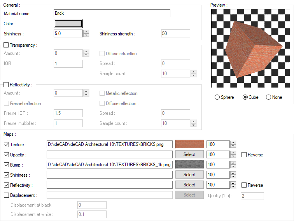This screenshot has width=294, height=221.
Task: Click Select button for Opacity map
Action: 189,154
